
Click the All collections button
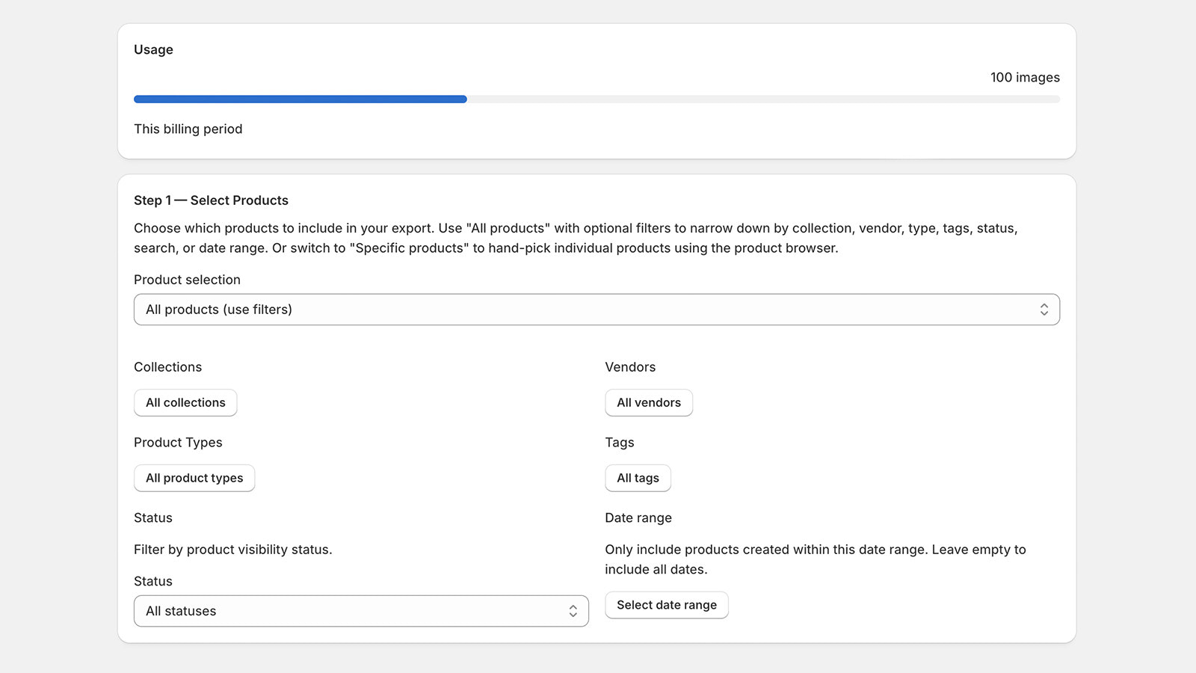185,402
